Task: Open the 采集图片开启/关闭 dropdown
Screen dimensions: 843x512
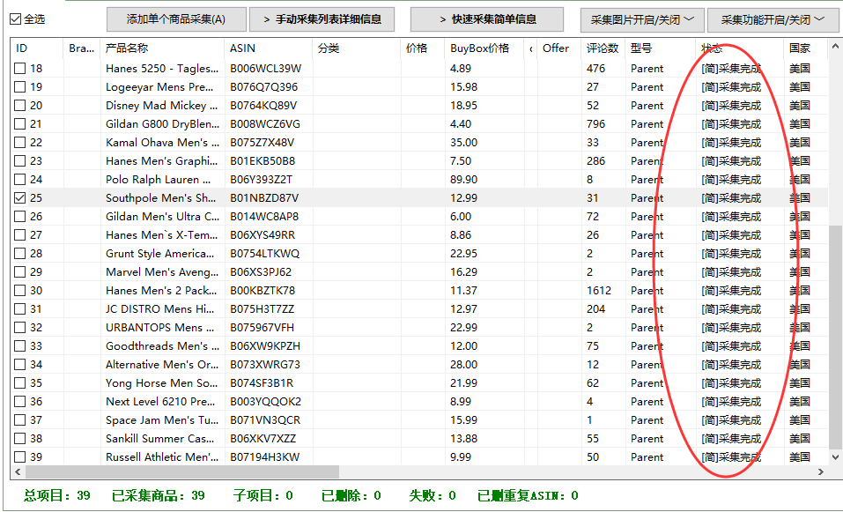Action: [x=642, y=20]
